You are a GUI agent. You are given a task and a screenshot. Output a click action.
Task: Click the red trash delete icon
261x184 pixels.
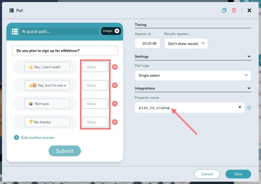[234, 10]
